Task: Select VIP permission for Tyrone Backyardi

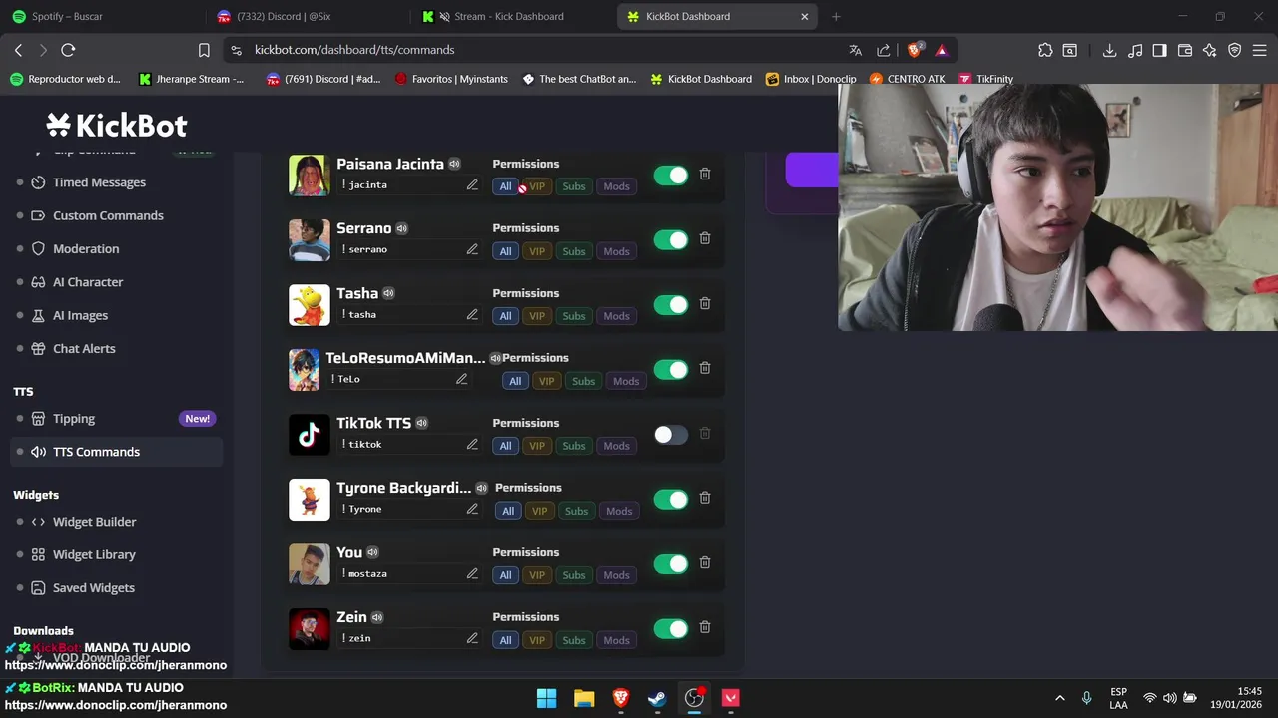Action: click(540, 511)
